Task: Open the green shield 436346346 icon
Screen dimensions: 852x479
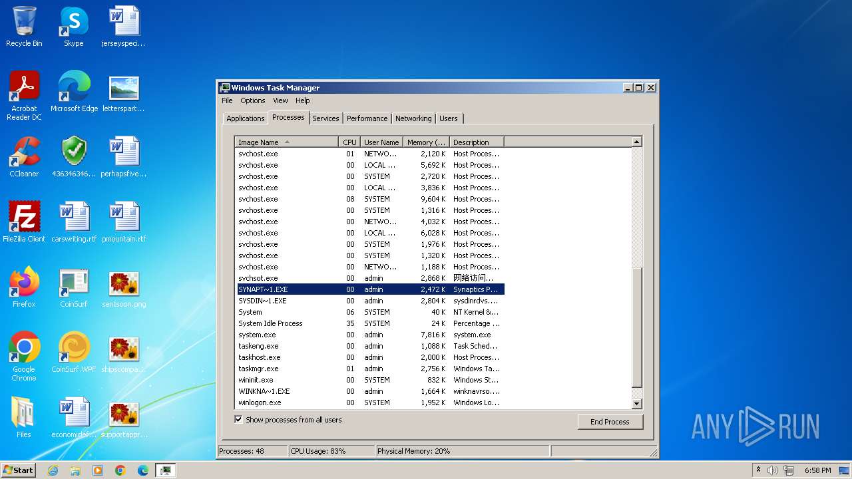Action: (74, 157)
